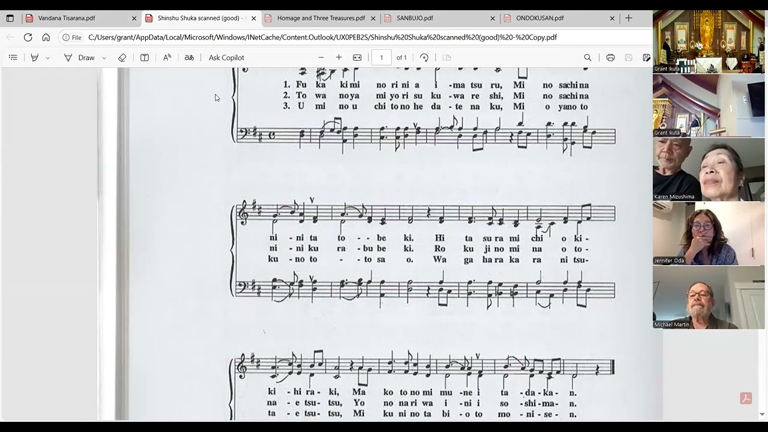Image resolution: width=768 pixels, height=432 pixels.
Task: Click lyric line "1. Fu ka ki mi"
Action: click(x=436, y=85)
